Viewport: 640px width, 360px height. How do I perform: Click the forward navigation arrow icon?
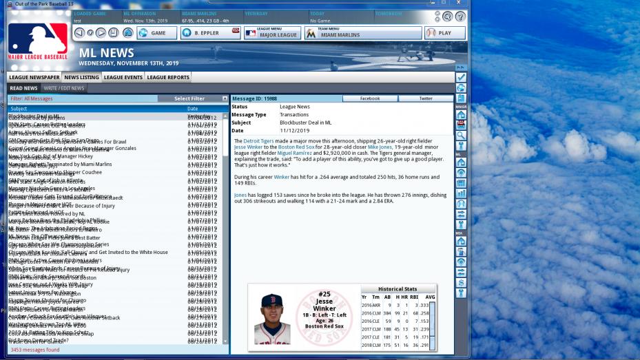pyautogui.click(x=102, y=33)
